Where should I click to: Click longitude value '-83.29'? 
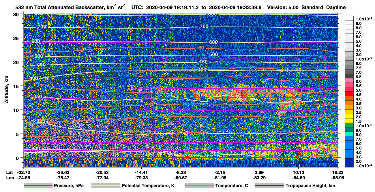point(259,178)
